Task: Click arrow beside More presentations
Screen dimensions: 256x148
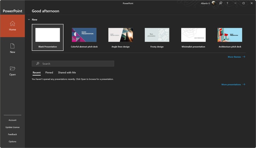Action: 244,84
